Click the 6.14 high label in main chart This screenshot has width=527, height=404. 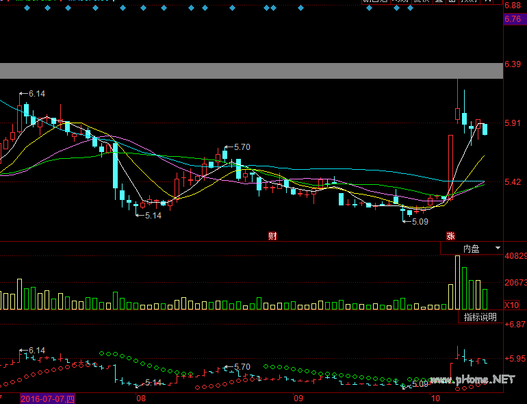tap(37, 94)
